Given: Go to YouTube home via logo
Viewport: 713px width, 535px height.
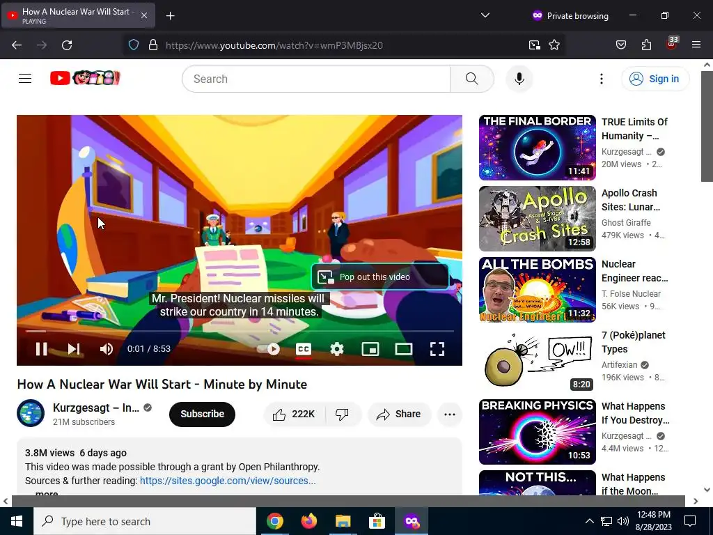Looking at the screenshot, I should point(86,78).
